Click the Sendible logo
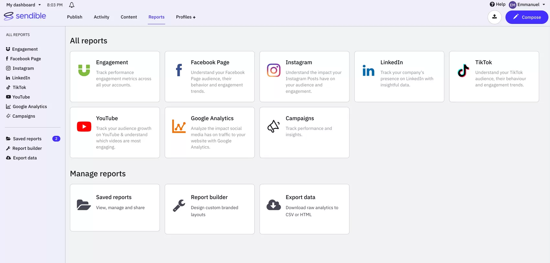The width and height of the screenshot is (550, 263). 25,16
